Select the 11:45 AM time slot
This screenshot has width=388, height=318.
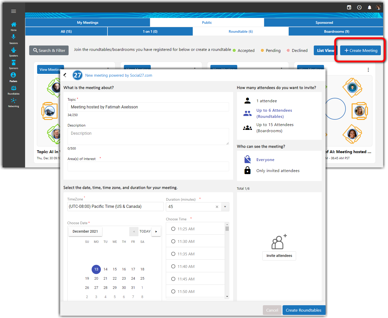click(x=173, y=279)
